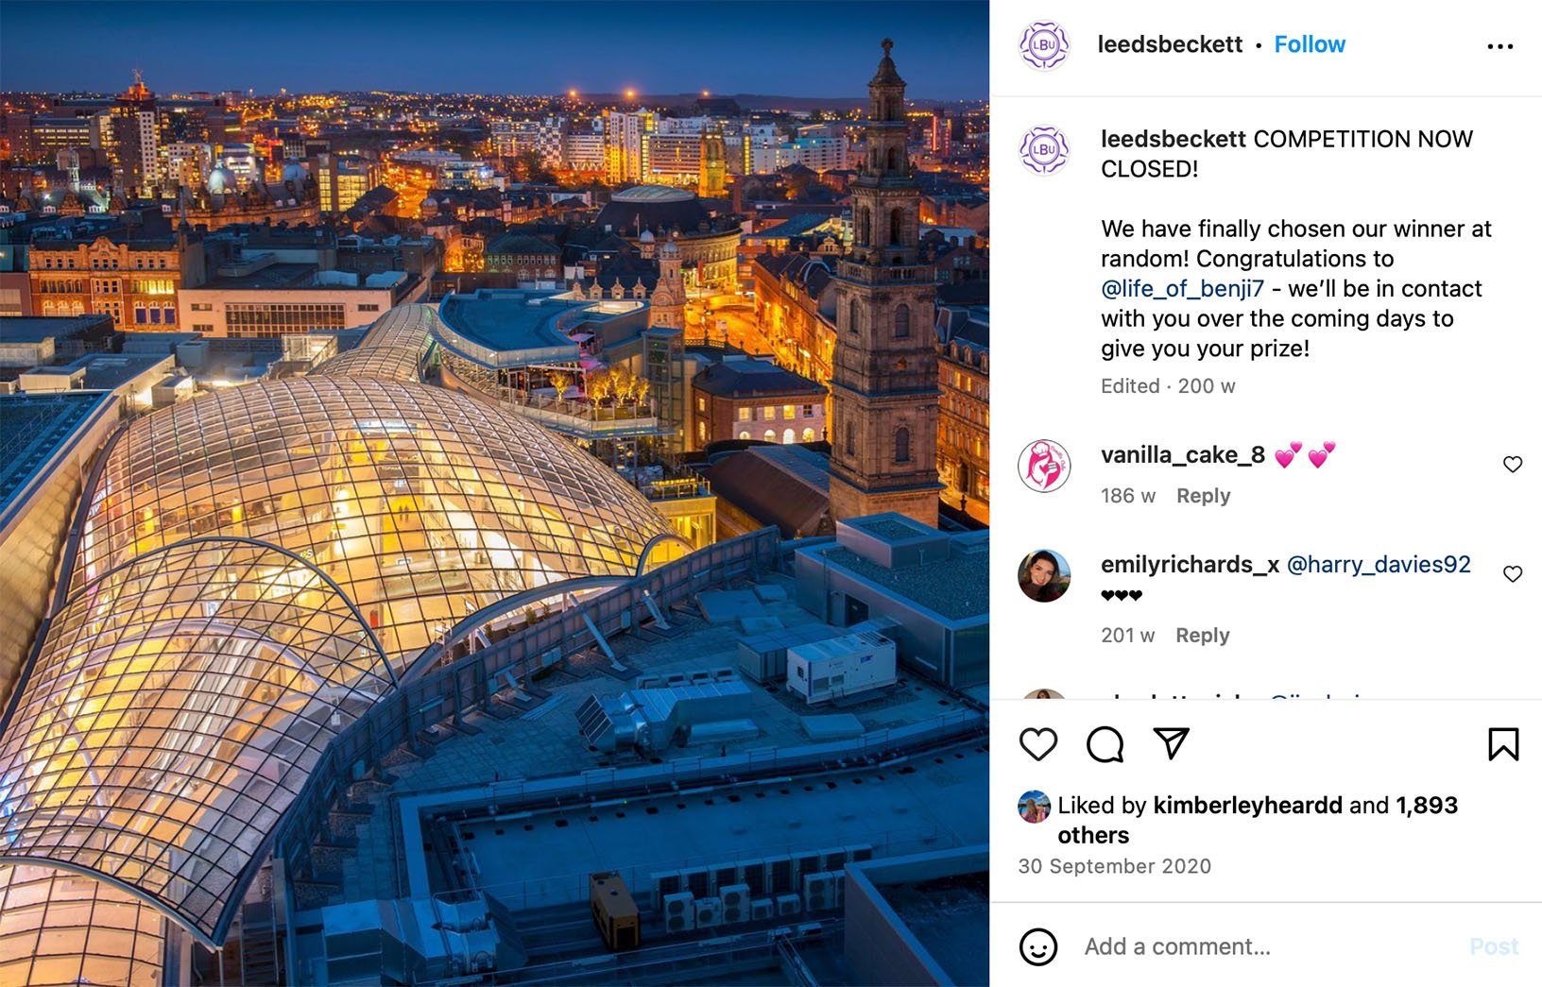
Task: View emilyrichards_x's profile picture
Action: pos(1044,575)
